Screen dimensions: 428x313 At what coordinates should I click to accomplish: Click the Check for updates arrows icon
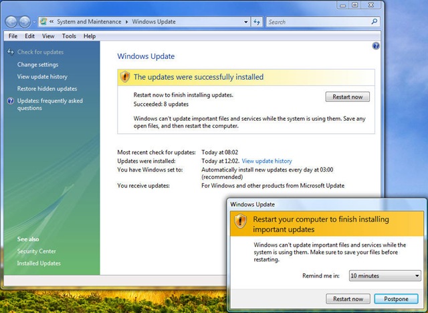point(11,52)
